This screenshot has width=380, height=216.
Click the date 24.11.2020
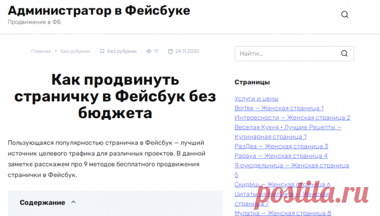(x=187, y=51)
